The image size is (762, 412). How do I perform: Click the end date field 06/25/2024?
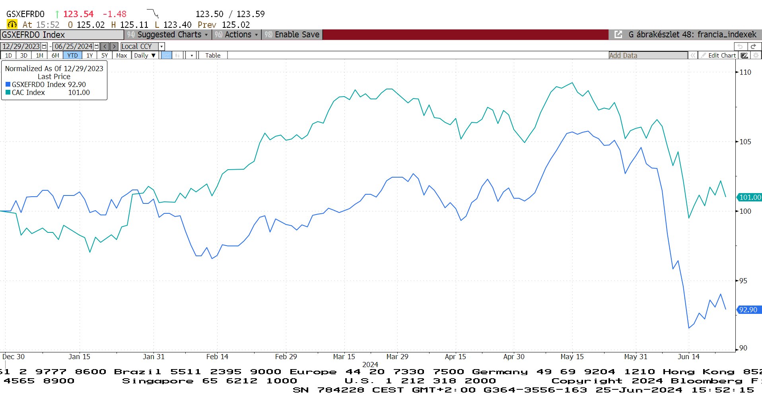click(73, 46)
